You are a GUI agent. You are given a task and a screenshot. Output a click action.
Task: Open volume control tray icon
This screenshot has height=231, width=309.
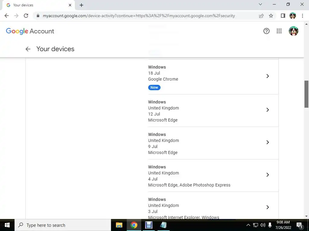[263, 225]
